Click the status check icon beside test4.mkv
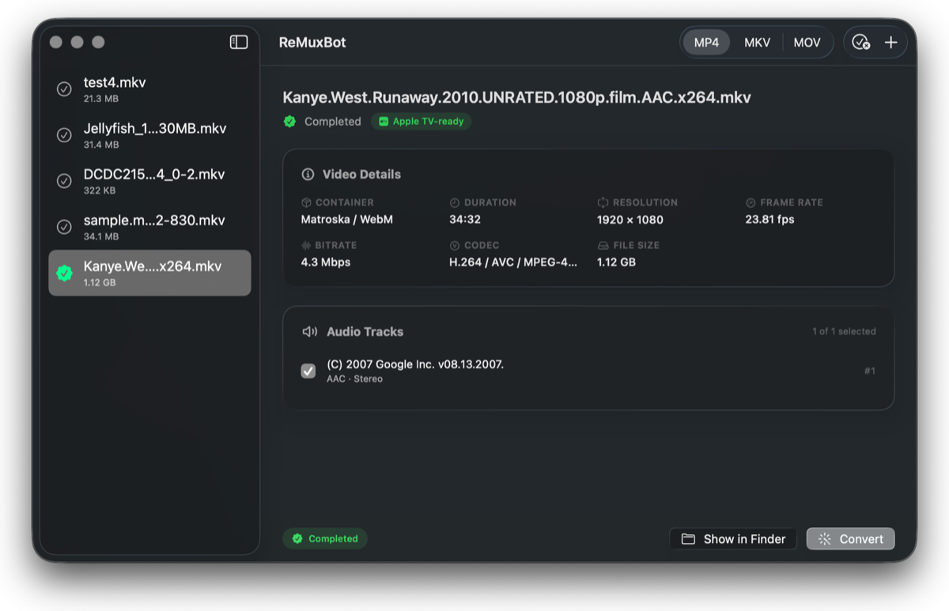The width and height of the screenshot is (949, 611). coord(64,89)
